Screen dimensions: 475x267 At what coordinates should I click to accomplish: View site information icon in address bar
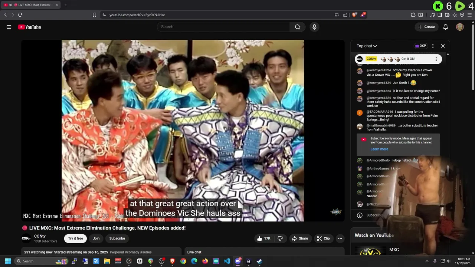click(x=104, y=15)
